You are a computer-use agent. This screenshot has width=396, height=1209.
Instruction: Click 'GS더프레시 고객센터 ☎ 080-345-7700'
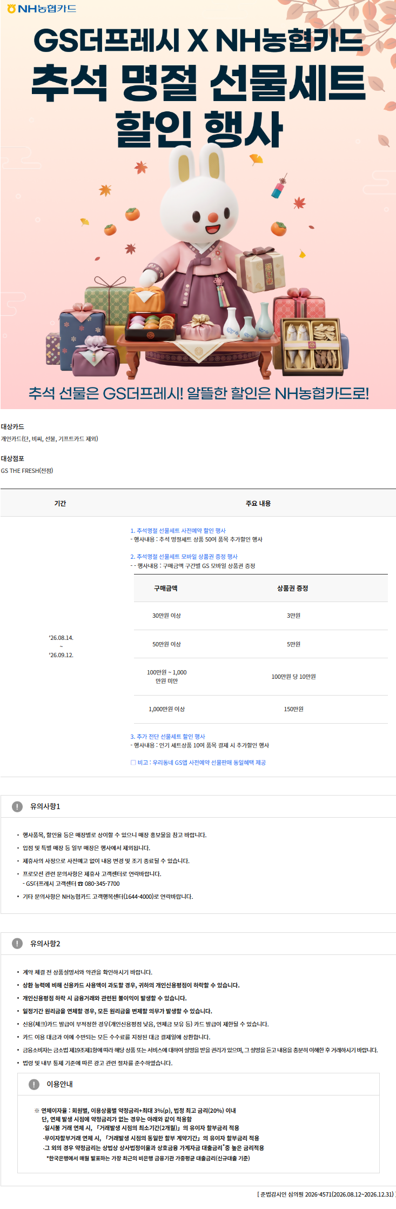point(71,884)
